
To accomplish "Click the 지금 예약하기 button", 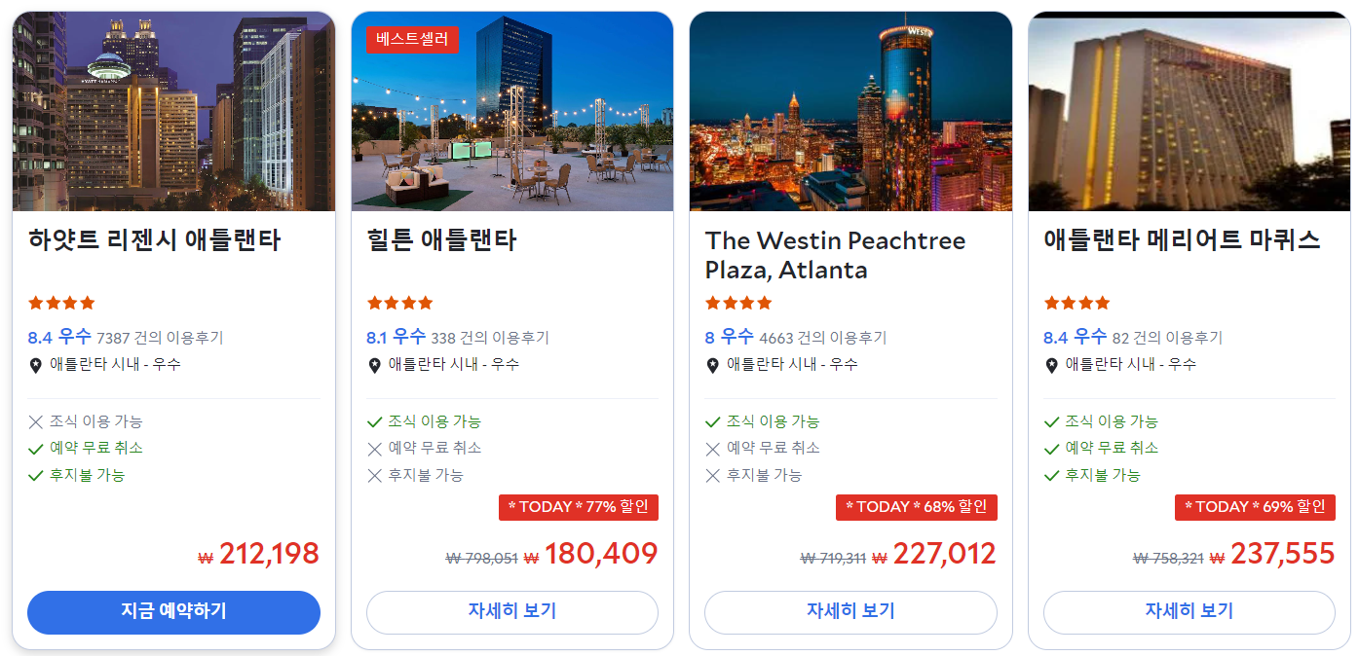I will (x=173, y=612).
